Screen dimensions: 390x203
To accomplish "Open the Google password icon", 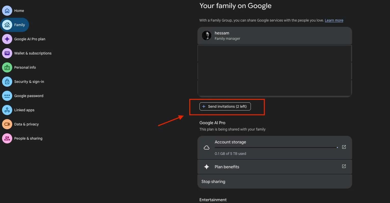I will coord(7,96).
